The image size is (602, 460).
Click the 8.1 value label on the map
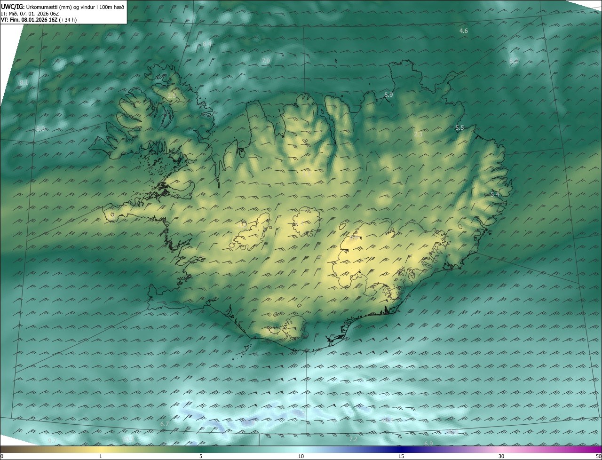pyautogui.click(x=24, y=83)
